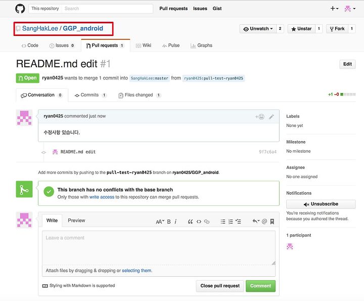Open Gist in top navigation

pyautogui.click(x=217, y=9)
